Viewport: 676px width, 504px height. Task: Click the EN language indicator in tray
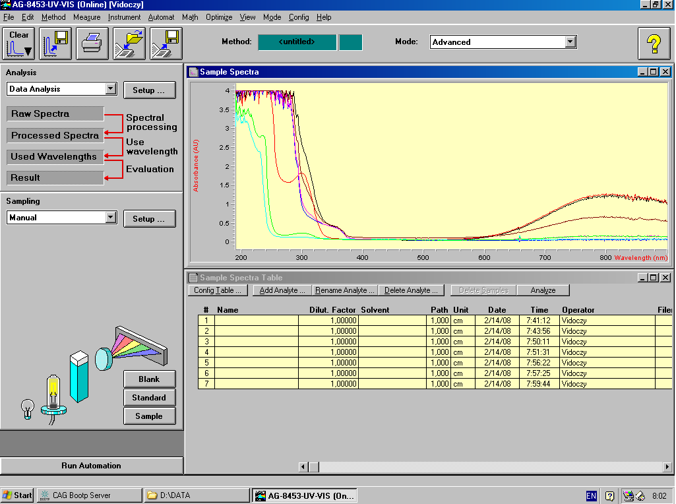point(591,496)
